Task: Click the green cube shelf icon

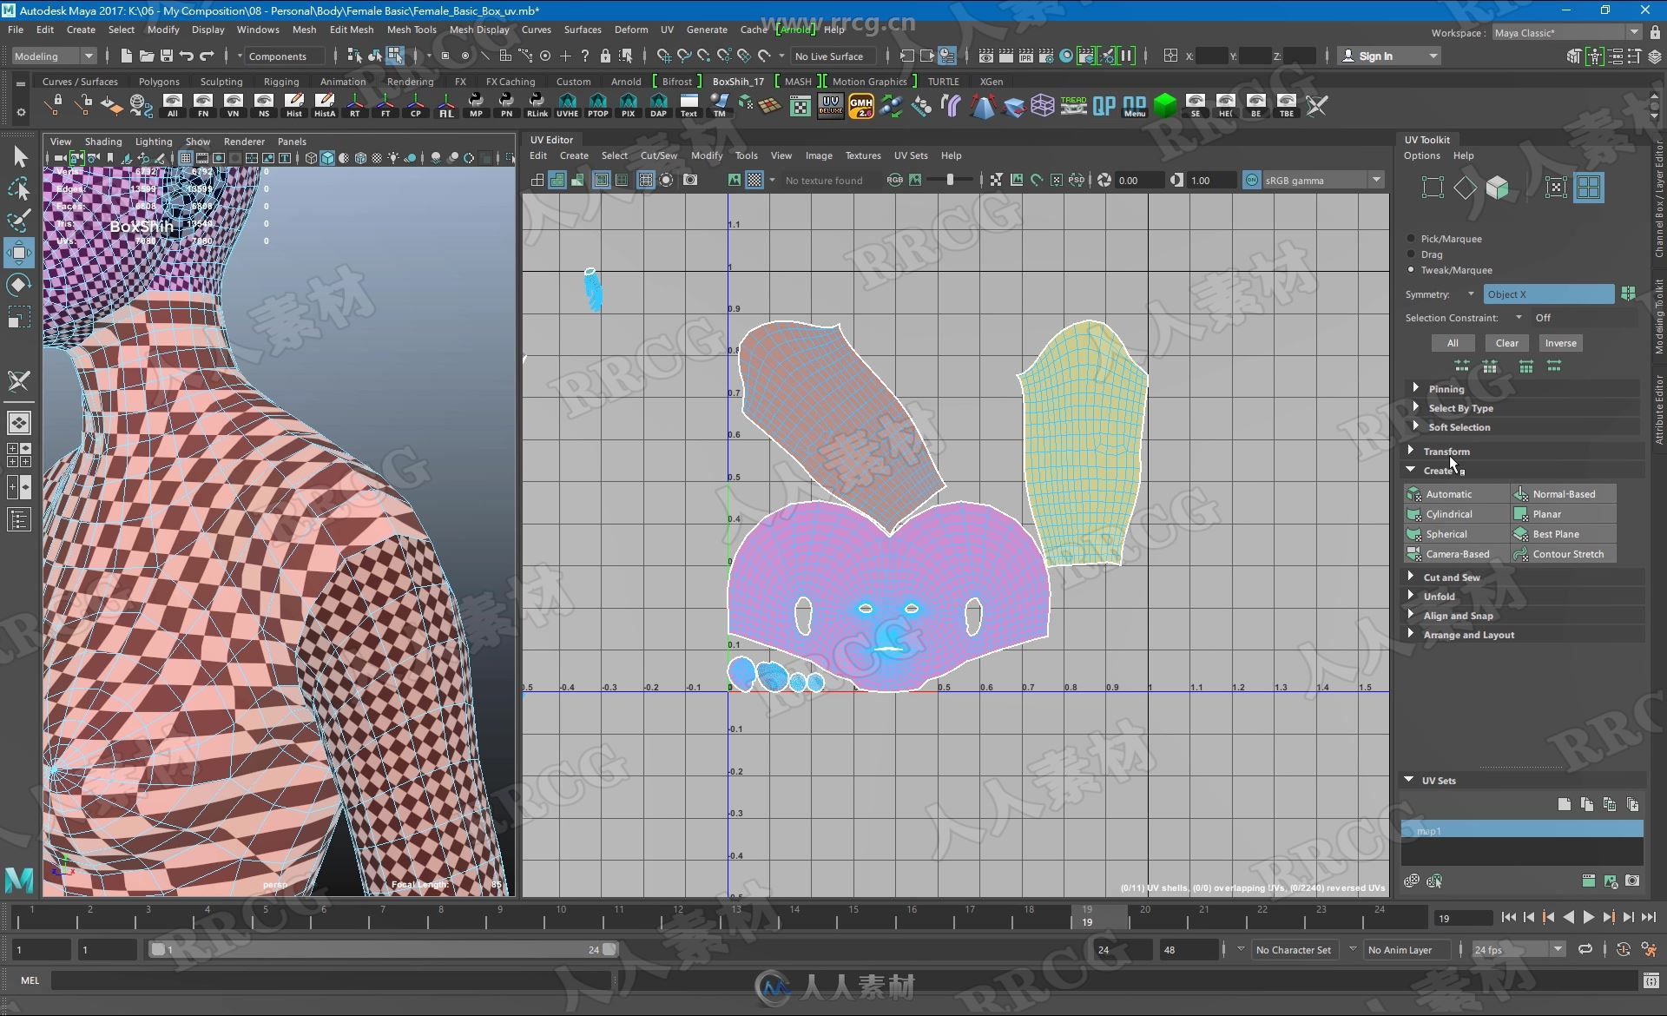Action: point(1165,106)
